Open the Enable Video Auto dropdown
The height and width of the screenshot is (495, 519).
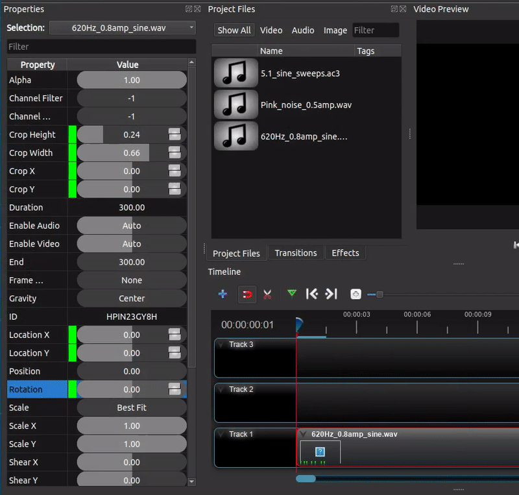[132, 244]
